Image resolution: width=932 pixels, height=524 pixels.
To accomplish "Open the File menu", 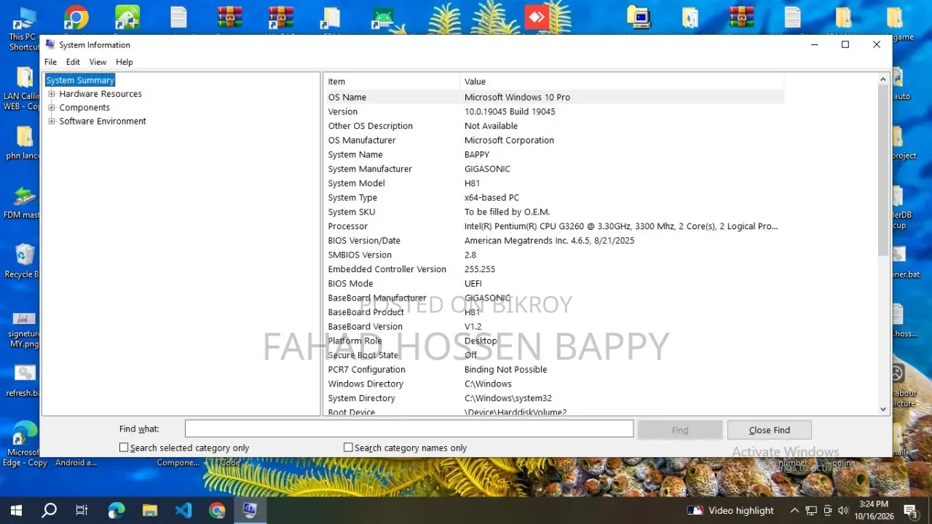I will click(50, 62).
